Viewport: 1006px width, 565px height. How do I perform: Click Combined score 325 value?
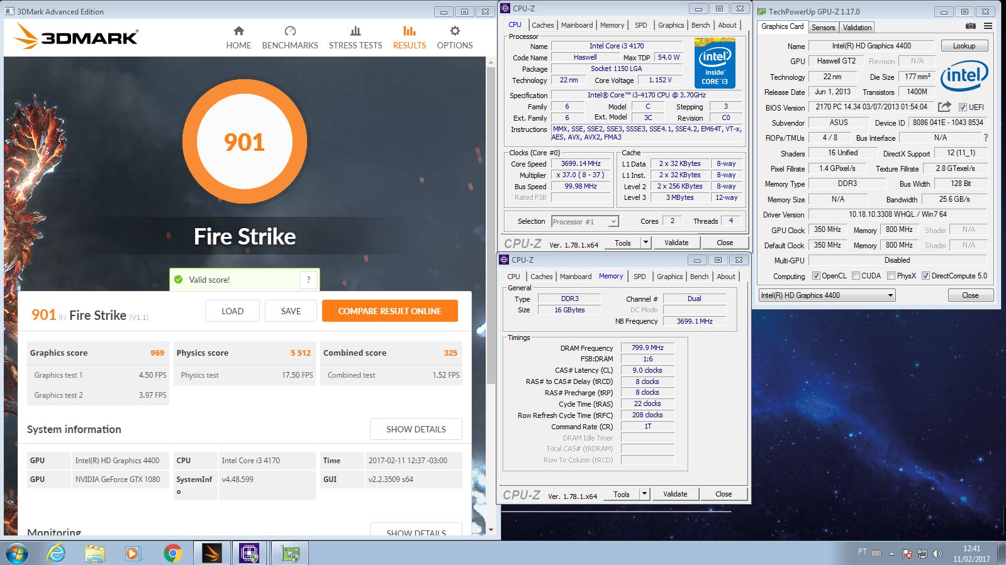click(450, 353)
